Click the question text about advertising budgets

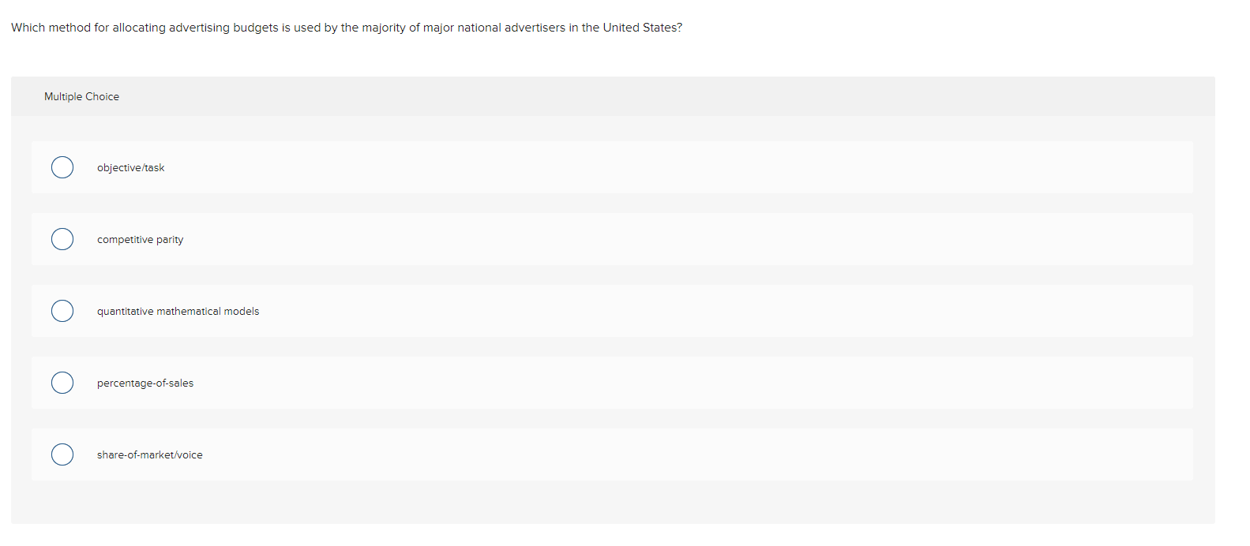click(x=346, y=27)
